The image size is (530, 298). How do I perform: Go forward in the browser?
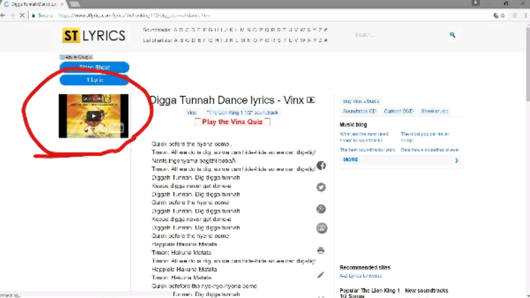(x=12, y=15)
